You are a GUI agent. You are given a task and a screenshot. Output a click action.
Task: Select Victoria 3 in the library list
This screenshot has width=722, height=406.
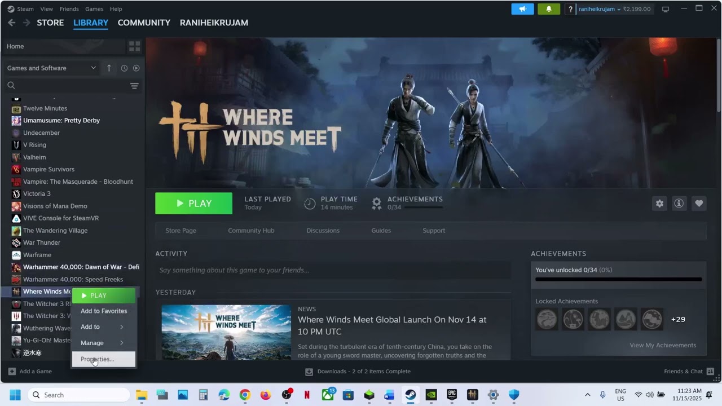pyautogui.click(x=37, y=194)
